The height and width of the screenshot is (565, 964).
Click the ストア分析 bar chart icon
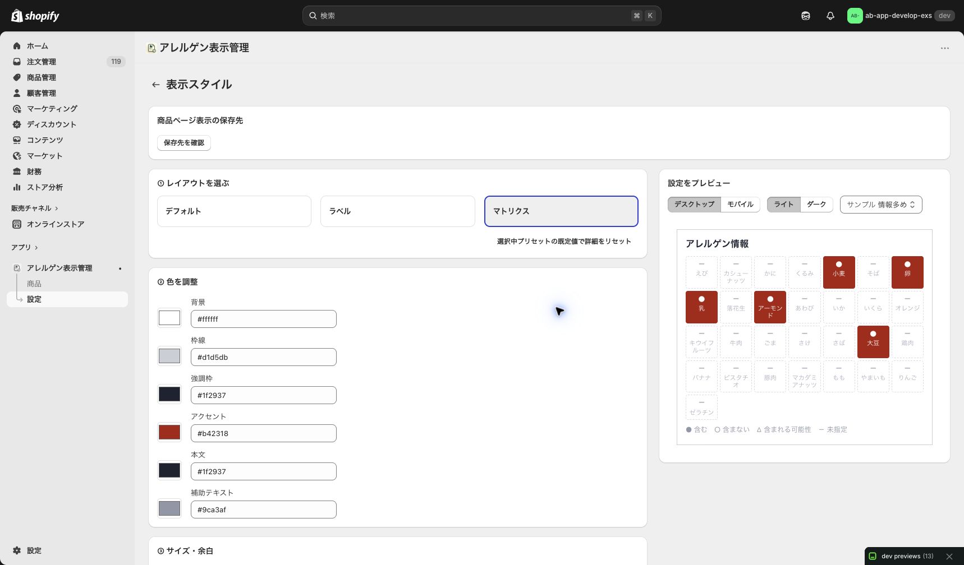tap(17, 187)
